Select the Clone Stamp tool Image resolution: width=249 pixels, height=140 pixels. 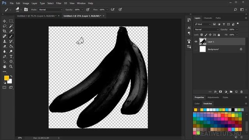(4, 41)
